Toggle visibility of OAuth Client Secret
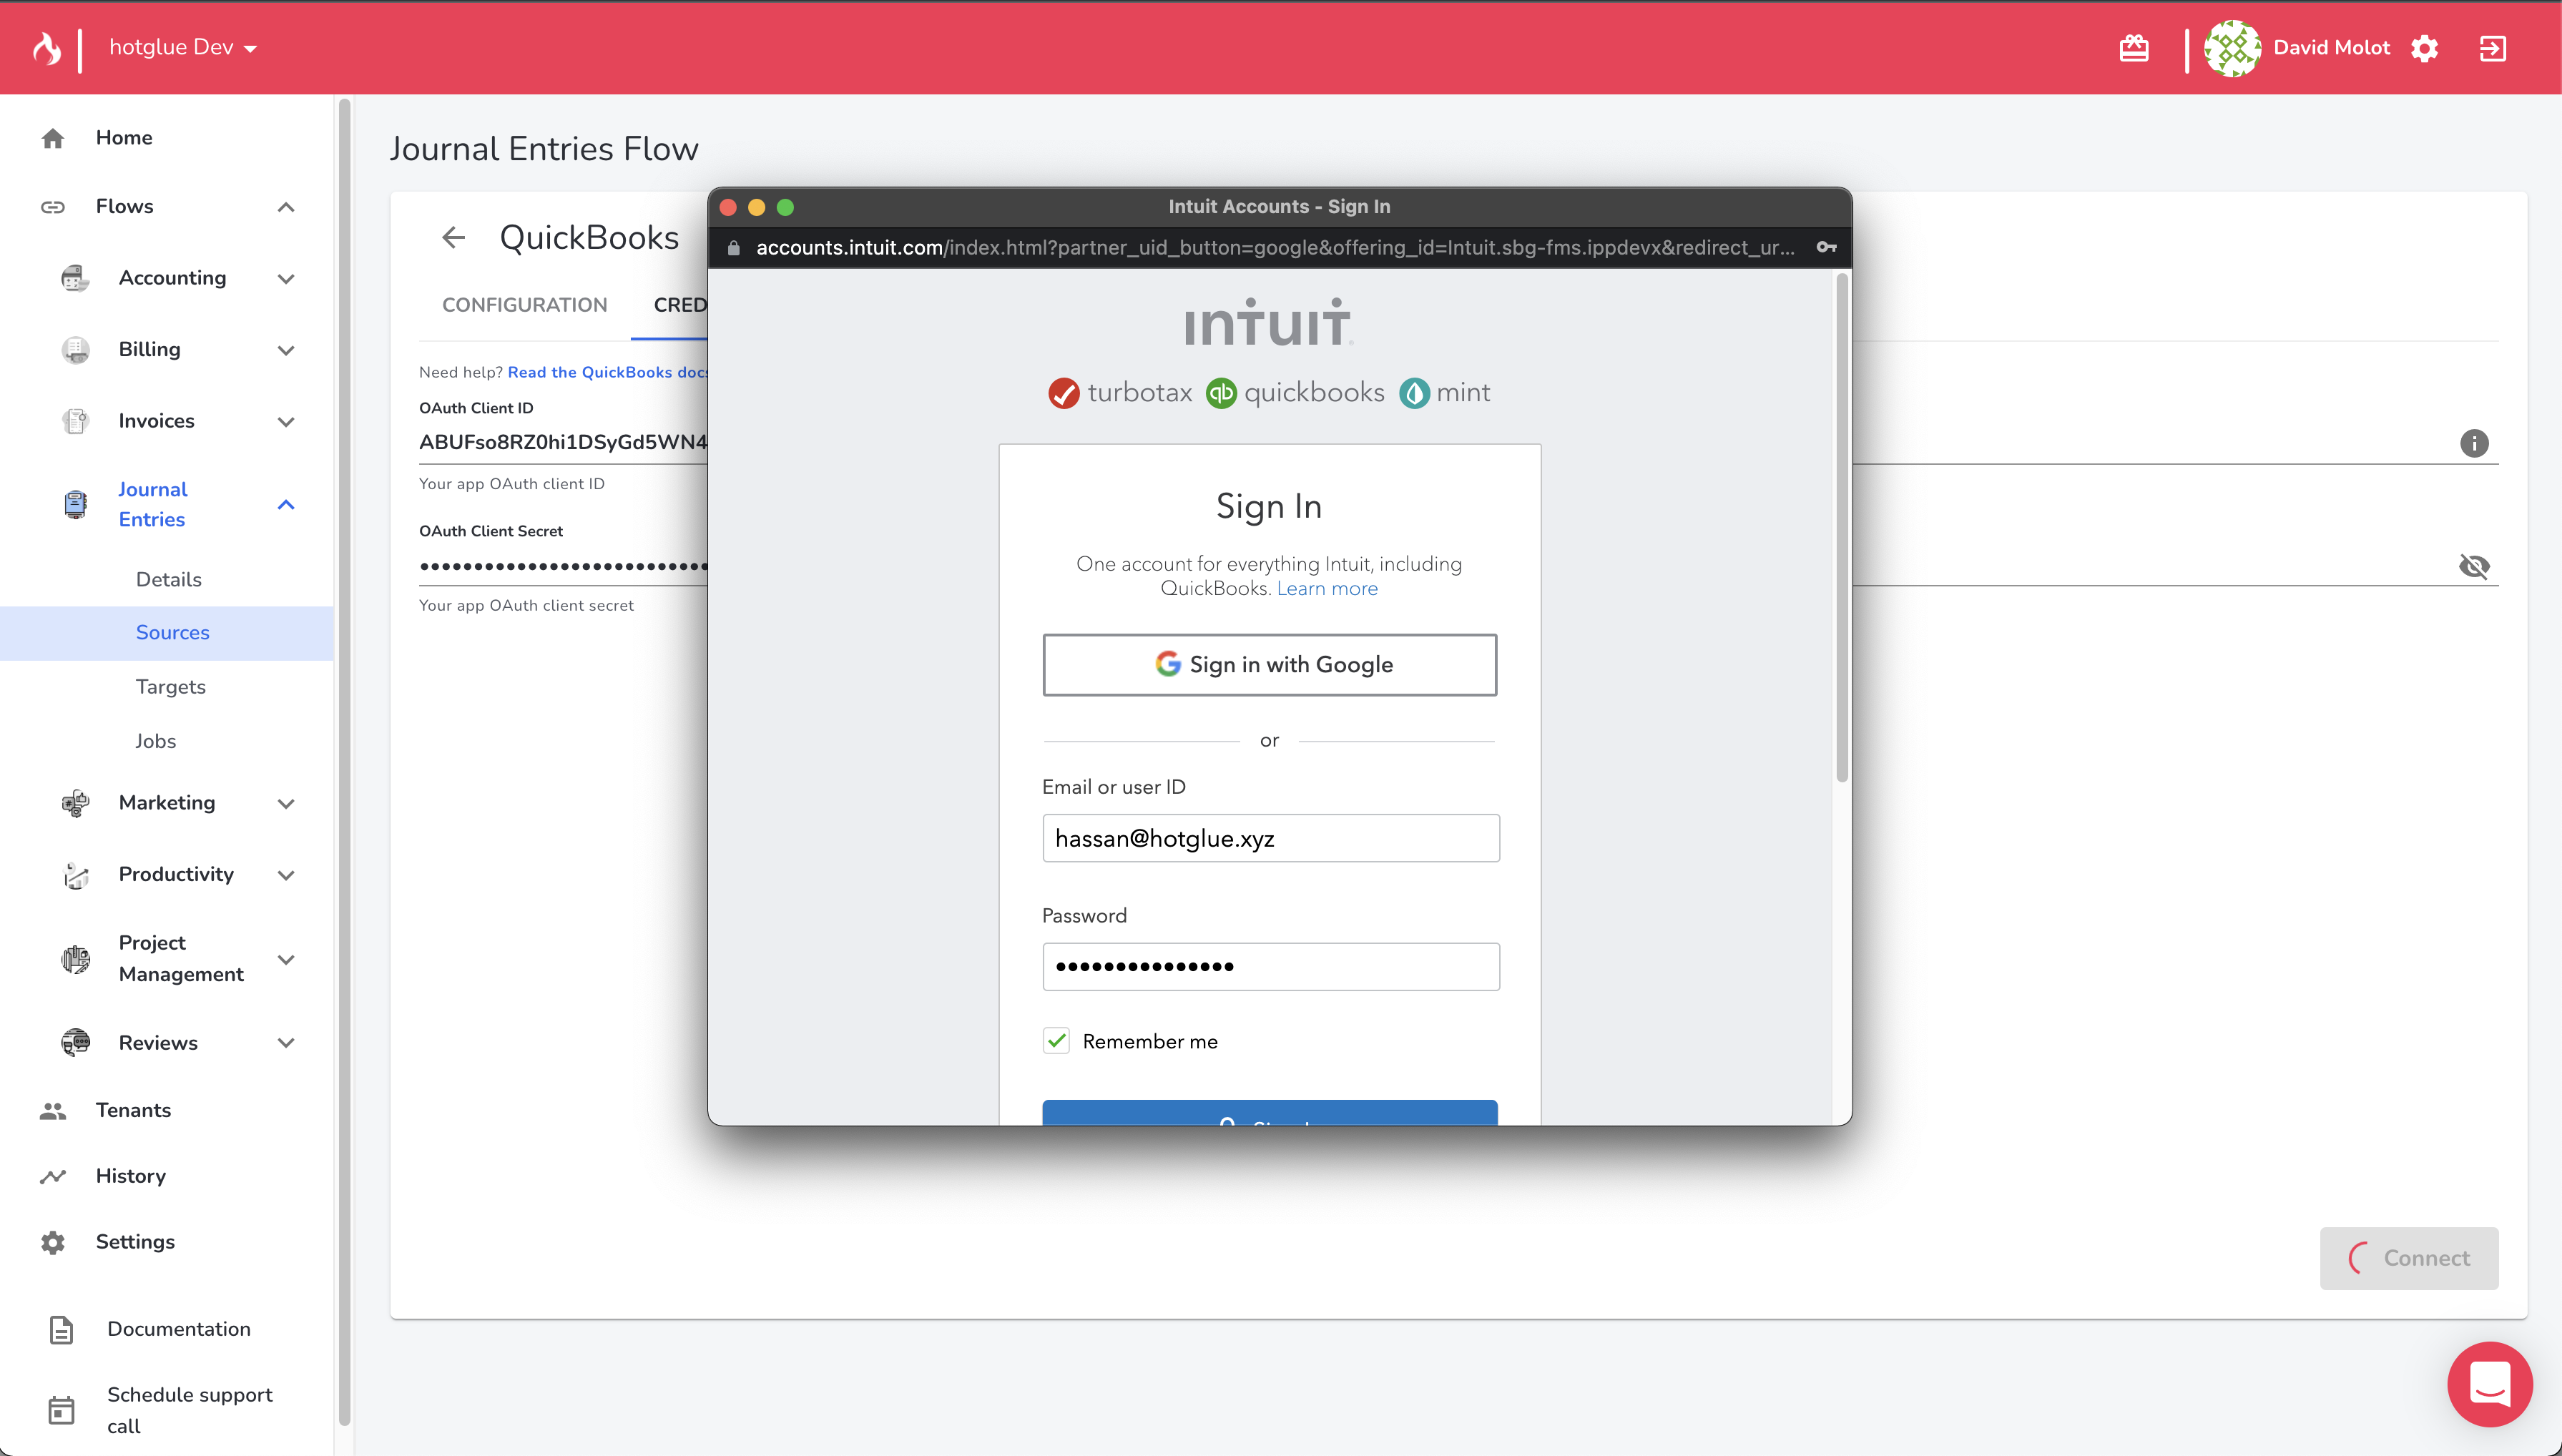The height and width of the screenshot is (1456, 2562). point(2473,566)
